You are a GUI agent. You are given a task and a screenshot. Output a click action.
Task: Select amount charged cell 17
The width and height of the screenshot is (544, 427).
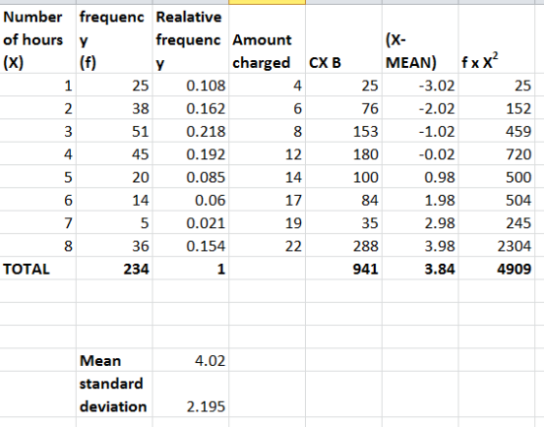point(267,200)
